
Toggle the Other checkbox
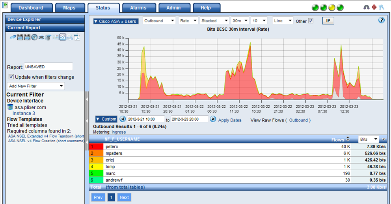(x=311, y=21)
